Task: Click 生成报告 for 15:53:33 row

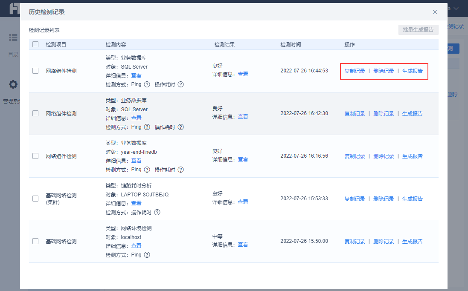Action: point(413,199)
